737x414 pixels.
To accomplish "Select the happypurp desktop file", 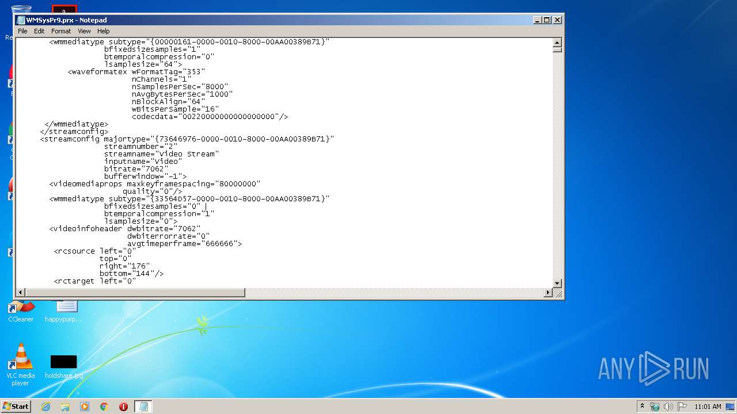I will [63, 311].
